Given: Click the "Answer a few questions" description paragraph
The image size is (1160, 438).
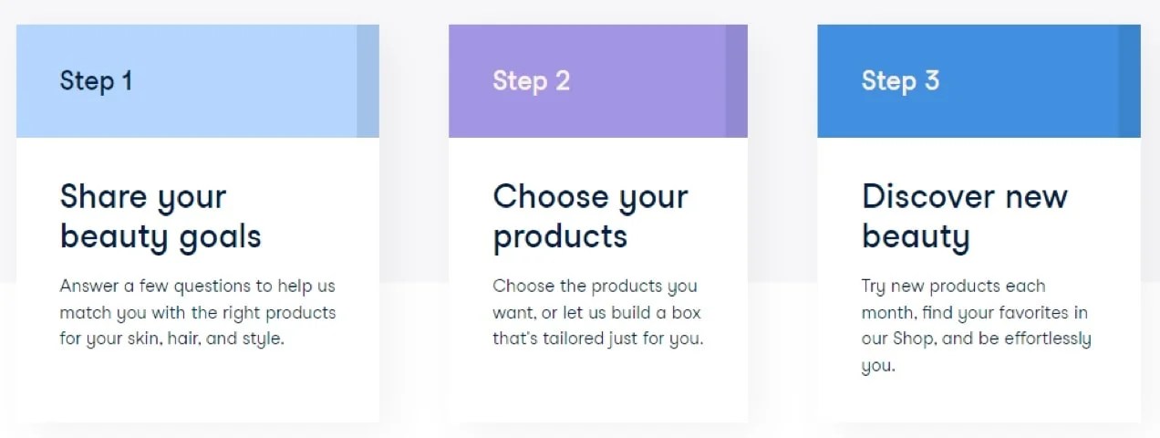Looking at the screenshot, I should (x=198, y=312).
